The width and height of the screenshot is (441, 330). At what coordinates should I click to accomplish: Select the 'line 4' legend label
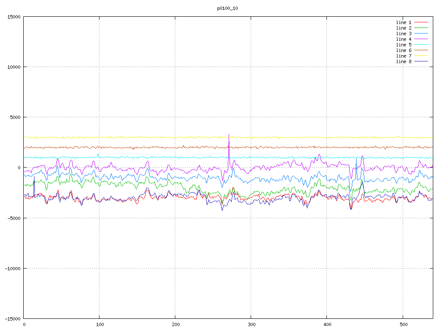(404, 39)
